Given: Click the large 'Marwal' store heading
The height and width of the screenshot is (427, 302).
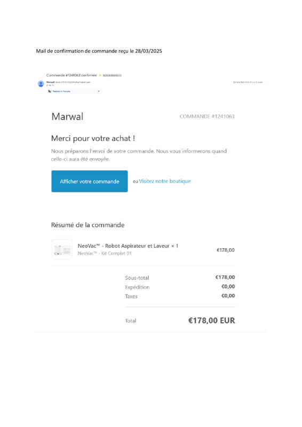Looking at the screenshot, I should [x=67, y=116].
